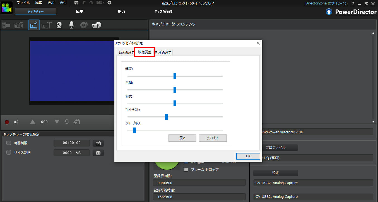Sign in via DirectorZone にサインイン link
The height and width of the screenshot is (202, 378).
(327, 3)
